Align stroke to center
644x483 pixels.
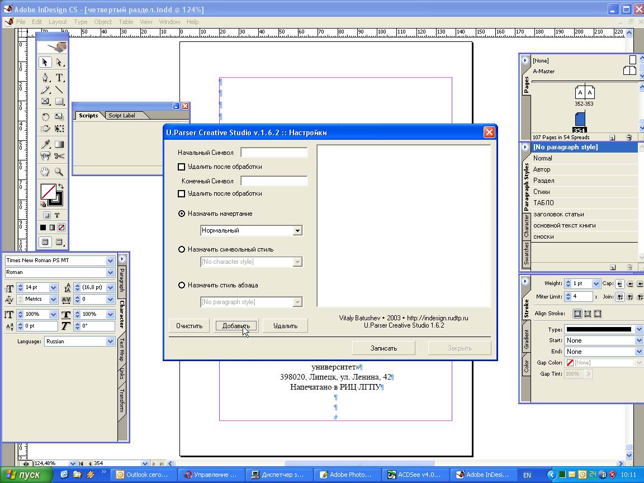[577, 314]
